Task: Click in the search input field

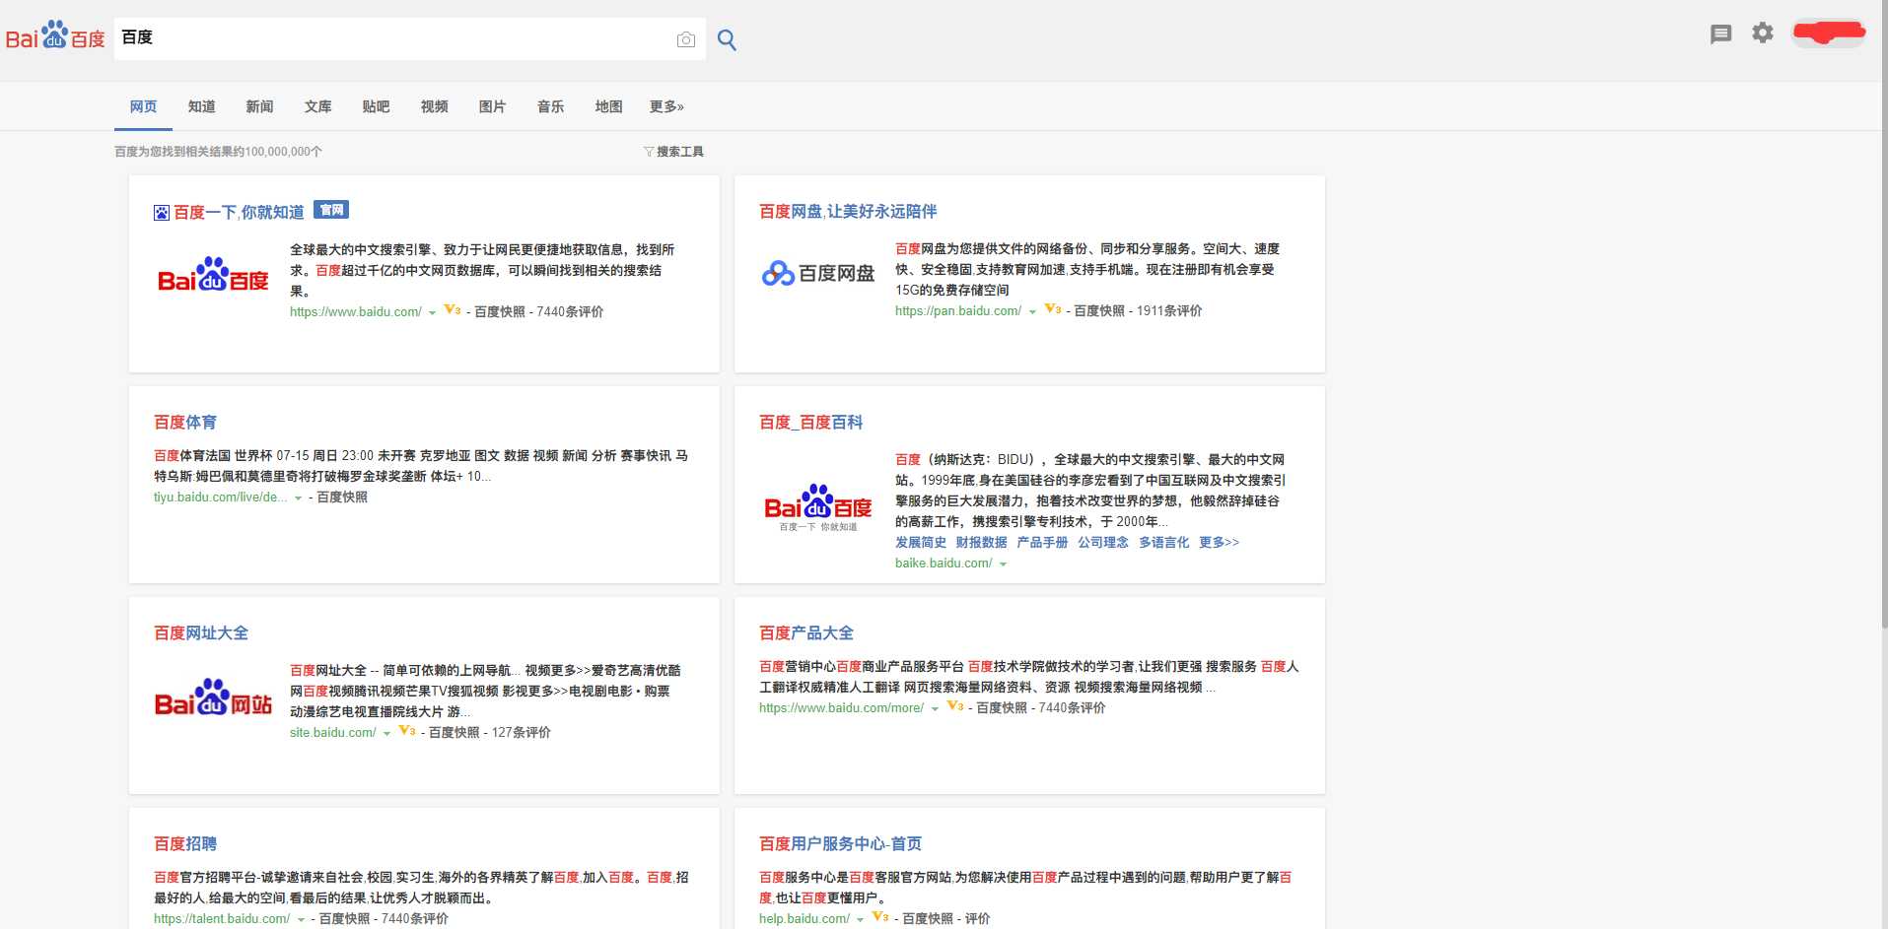Action: [x=394, y=38]
